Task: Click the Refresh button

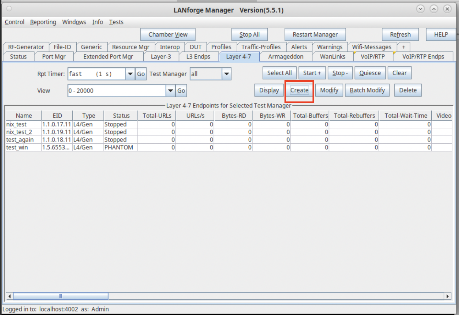Action: 400,34
